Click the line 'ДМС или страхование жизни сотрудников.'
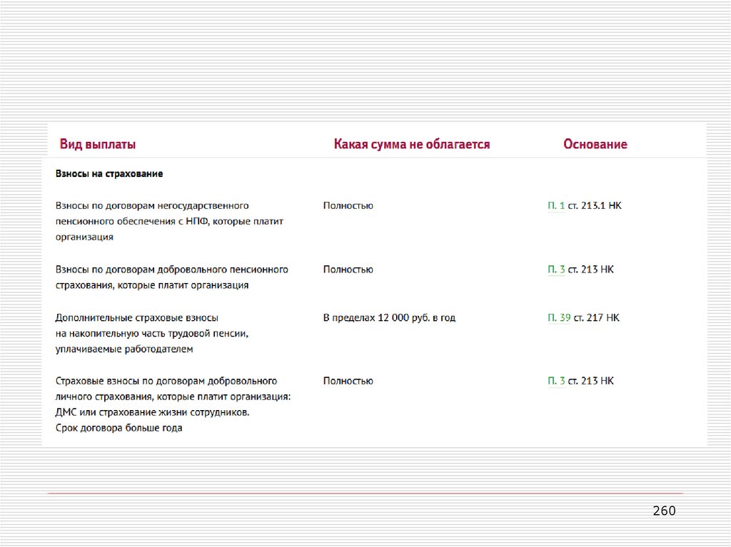The width and height of the screenshot is (731, 547). [x=153, y=412]
